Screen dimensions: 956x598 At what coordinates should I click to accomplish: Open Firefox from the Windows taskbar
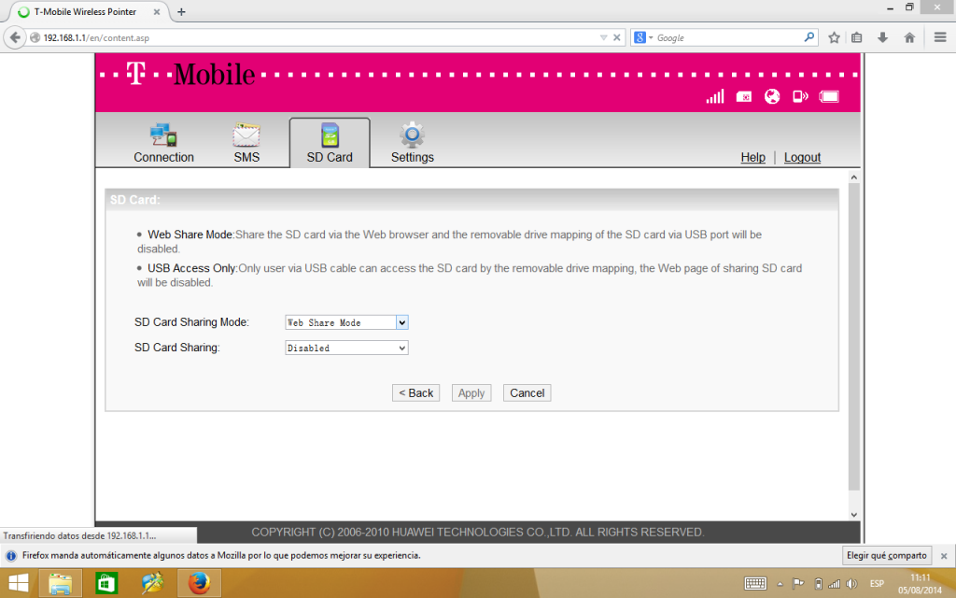[198, 584]
